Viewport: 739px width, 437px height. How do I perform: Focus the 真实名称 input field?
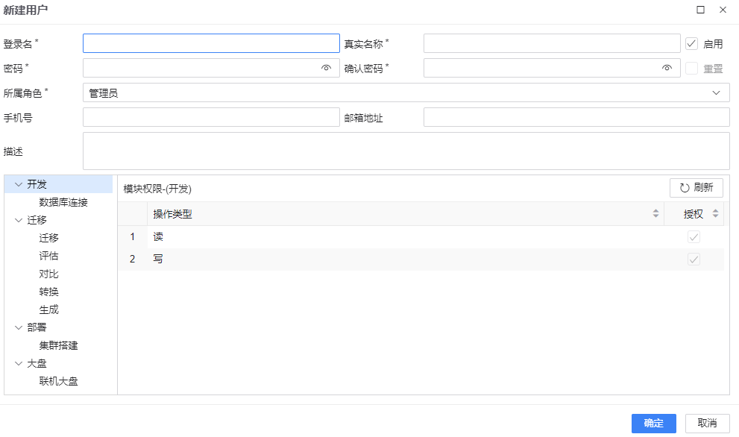click(552, 43)
